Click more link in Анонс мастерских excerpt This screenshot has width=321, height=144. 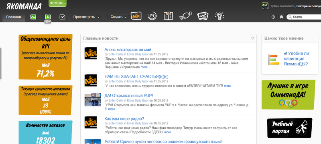pyautogui.click(x=145, y=67)
